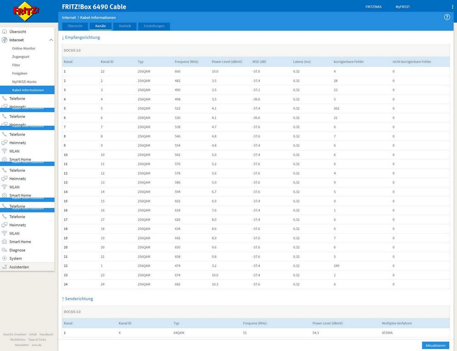Switch to the Statistik tab
This screenshot has width=457, height=351.
[x=124, y=26]
